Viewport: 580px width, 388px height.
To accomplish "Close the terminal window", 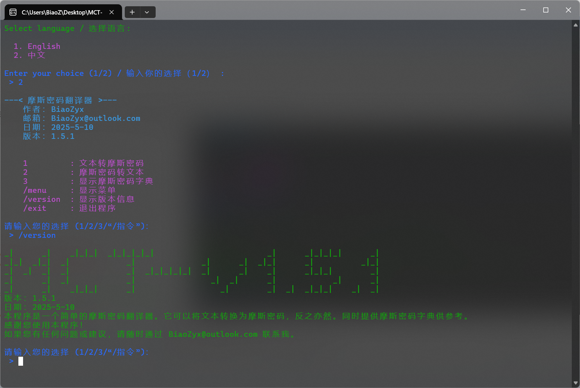I will click(568, 10).
